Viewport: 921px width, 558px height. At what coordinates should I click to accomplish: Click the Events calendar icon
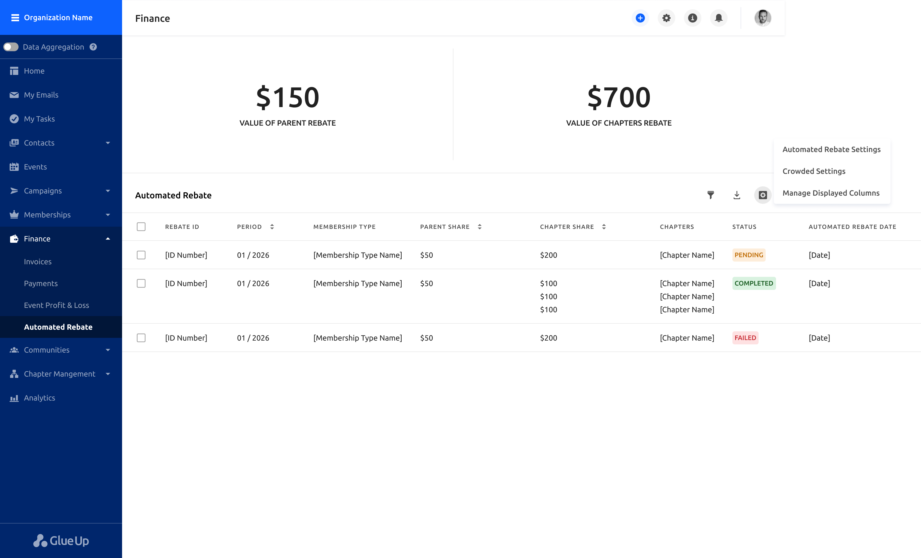click(14, 167)
